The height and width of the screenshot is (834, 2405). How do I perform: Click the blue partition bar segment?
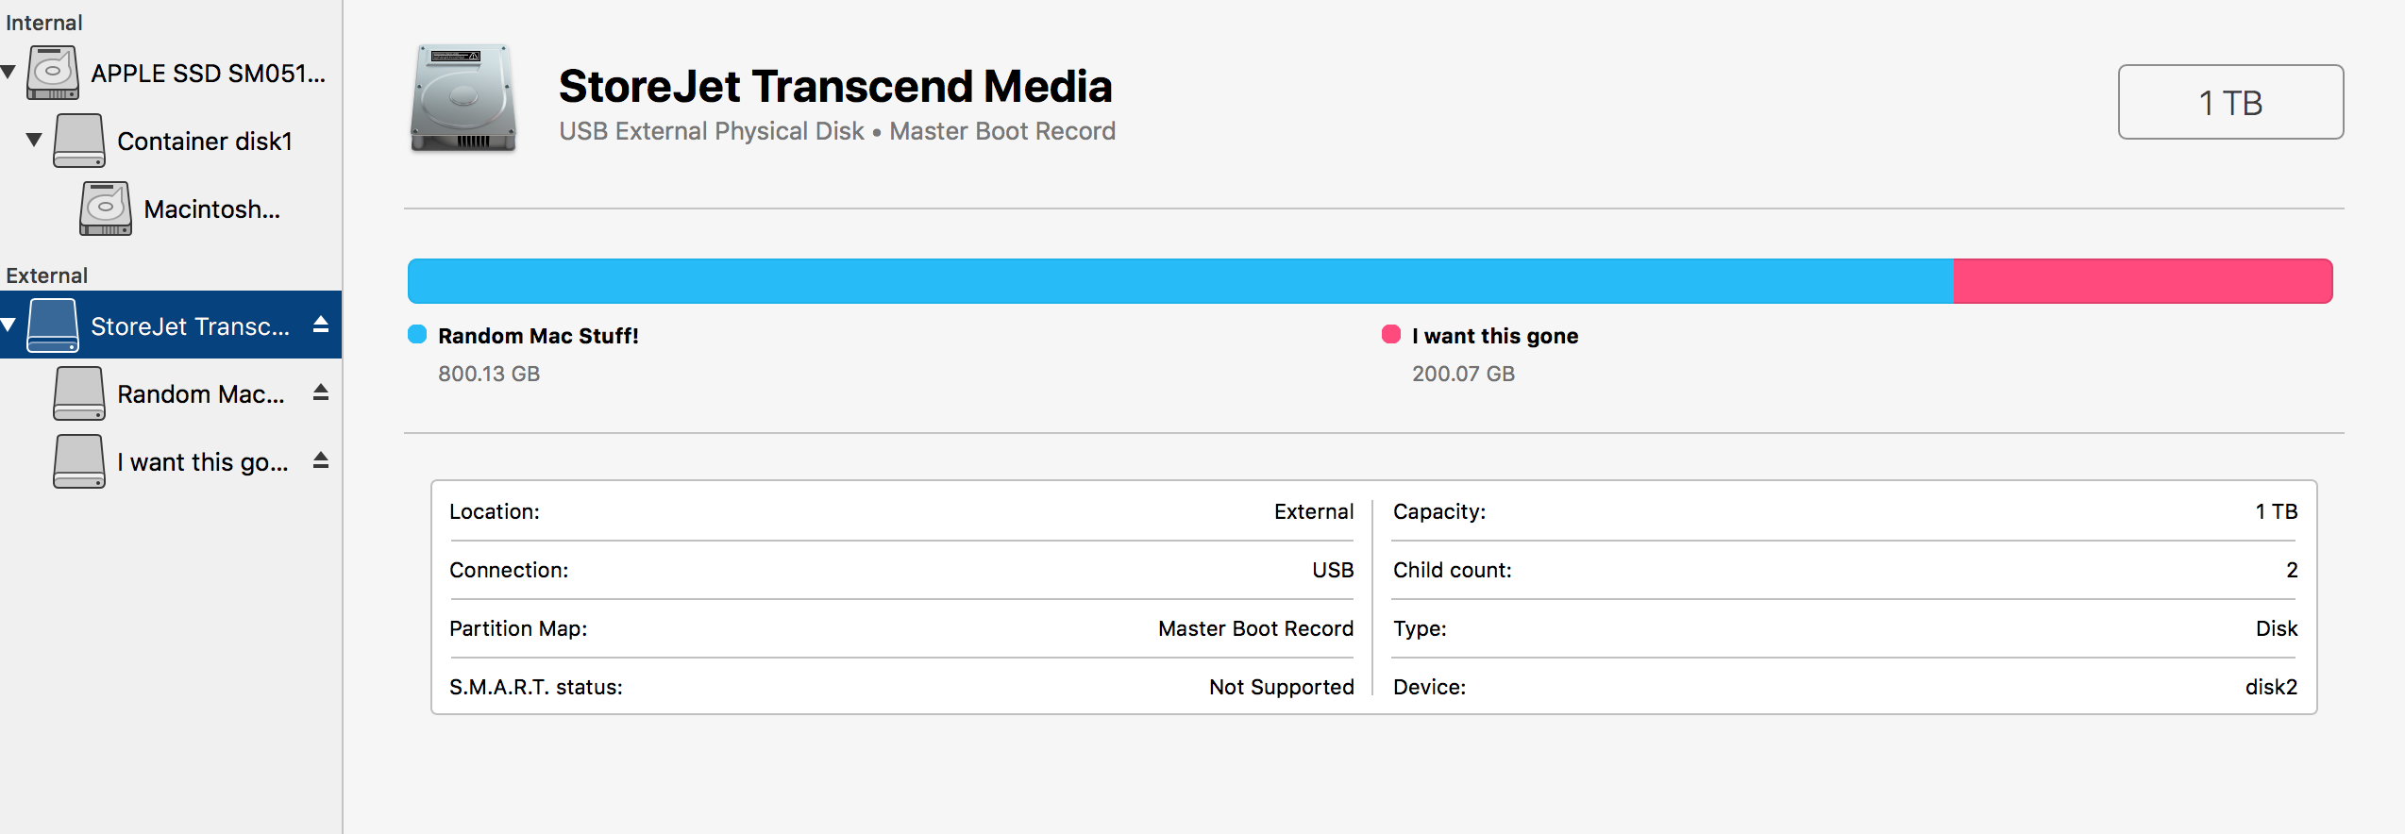click(x=1180, y=281)
